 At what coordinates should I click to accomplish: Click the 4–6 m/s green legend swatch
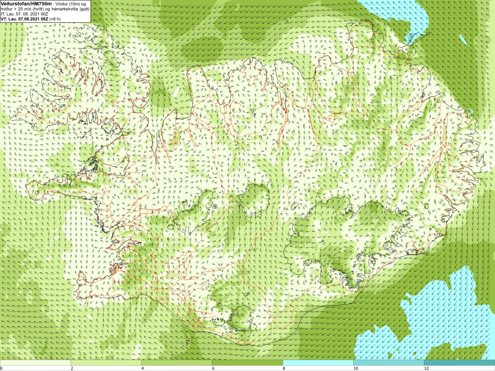(177, 363)
